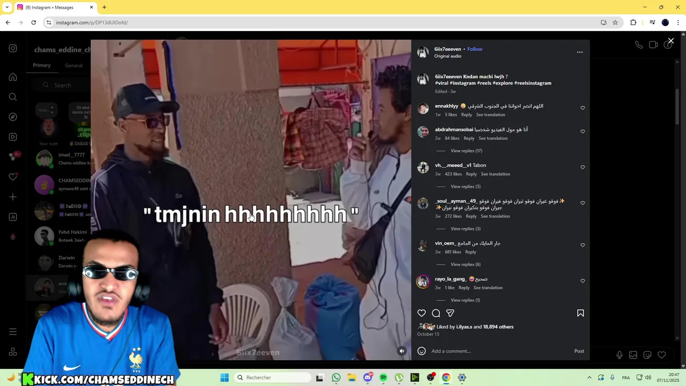Image resolution: width=686 pixels, height=386 pixels.
Task: Click the Windows taskbar Rechercher search box
Action: click(x=272, y=377)
